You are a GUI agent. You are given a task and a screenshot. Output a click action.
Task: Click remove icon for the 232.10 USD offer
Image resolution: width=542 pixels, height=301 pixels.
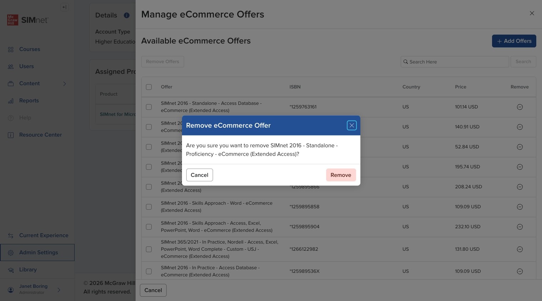tap(520, 227)
